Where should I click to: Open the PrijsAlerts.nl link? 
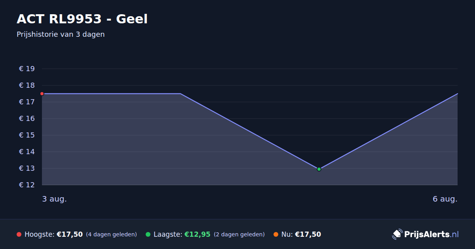(426, 234)
